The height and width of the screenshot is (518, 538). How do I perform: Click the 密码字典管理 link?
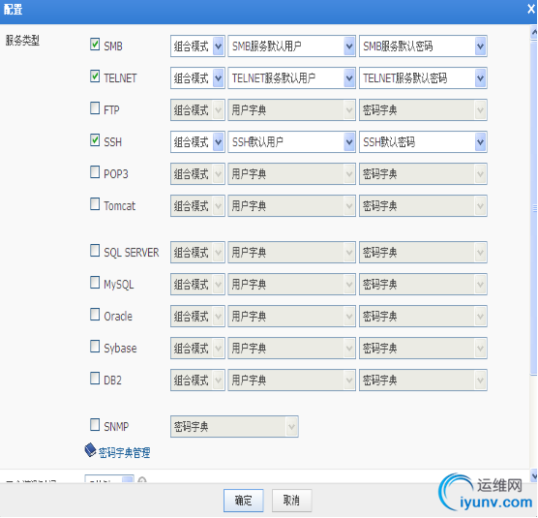[124, 452]
